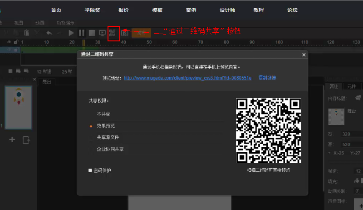Screen dimensions: 363x210
Task: Switch to the 元件 components tab
Action: coord(351,86)
